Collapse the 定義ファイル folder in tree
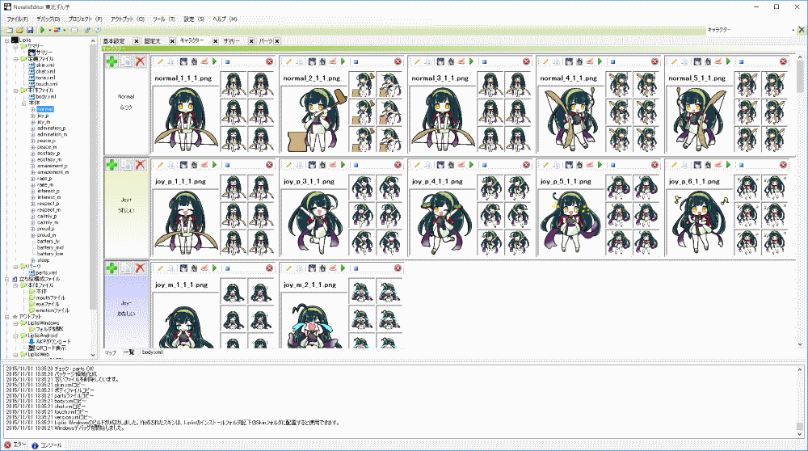This screenshot has height=451, width=808. pyautogui.click(x=15, y=59)
